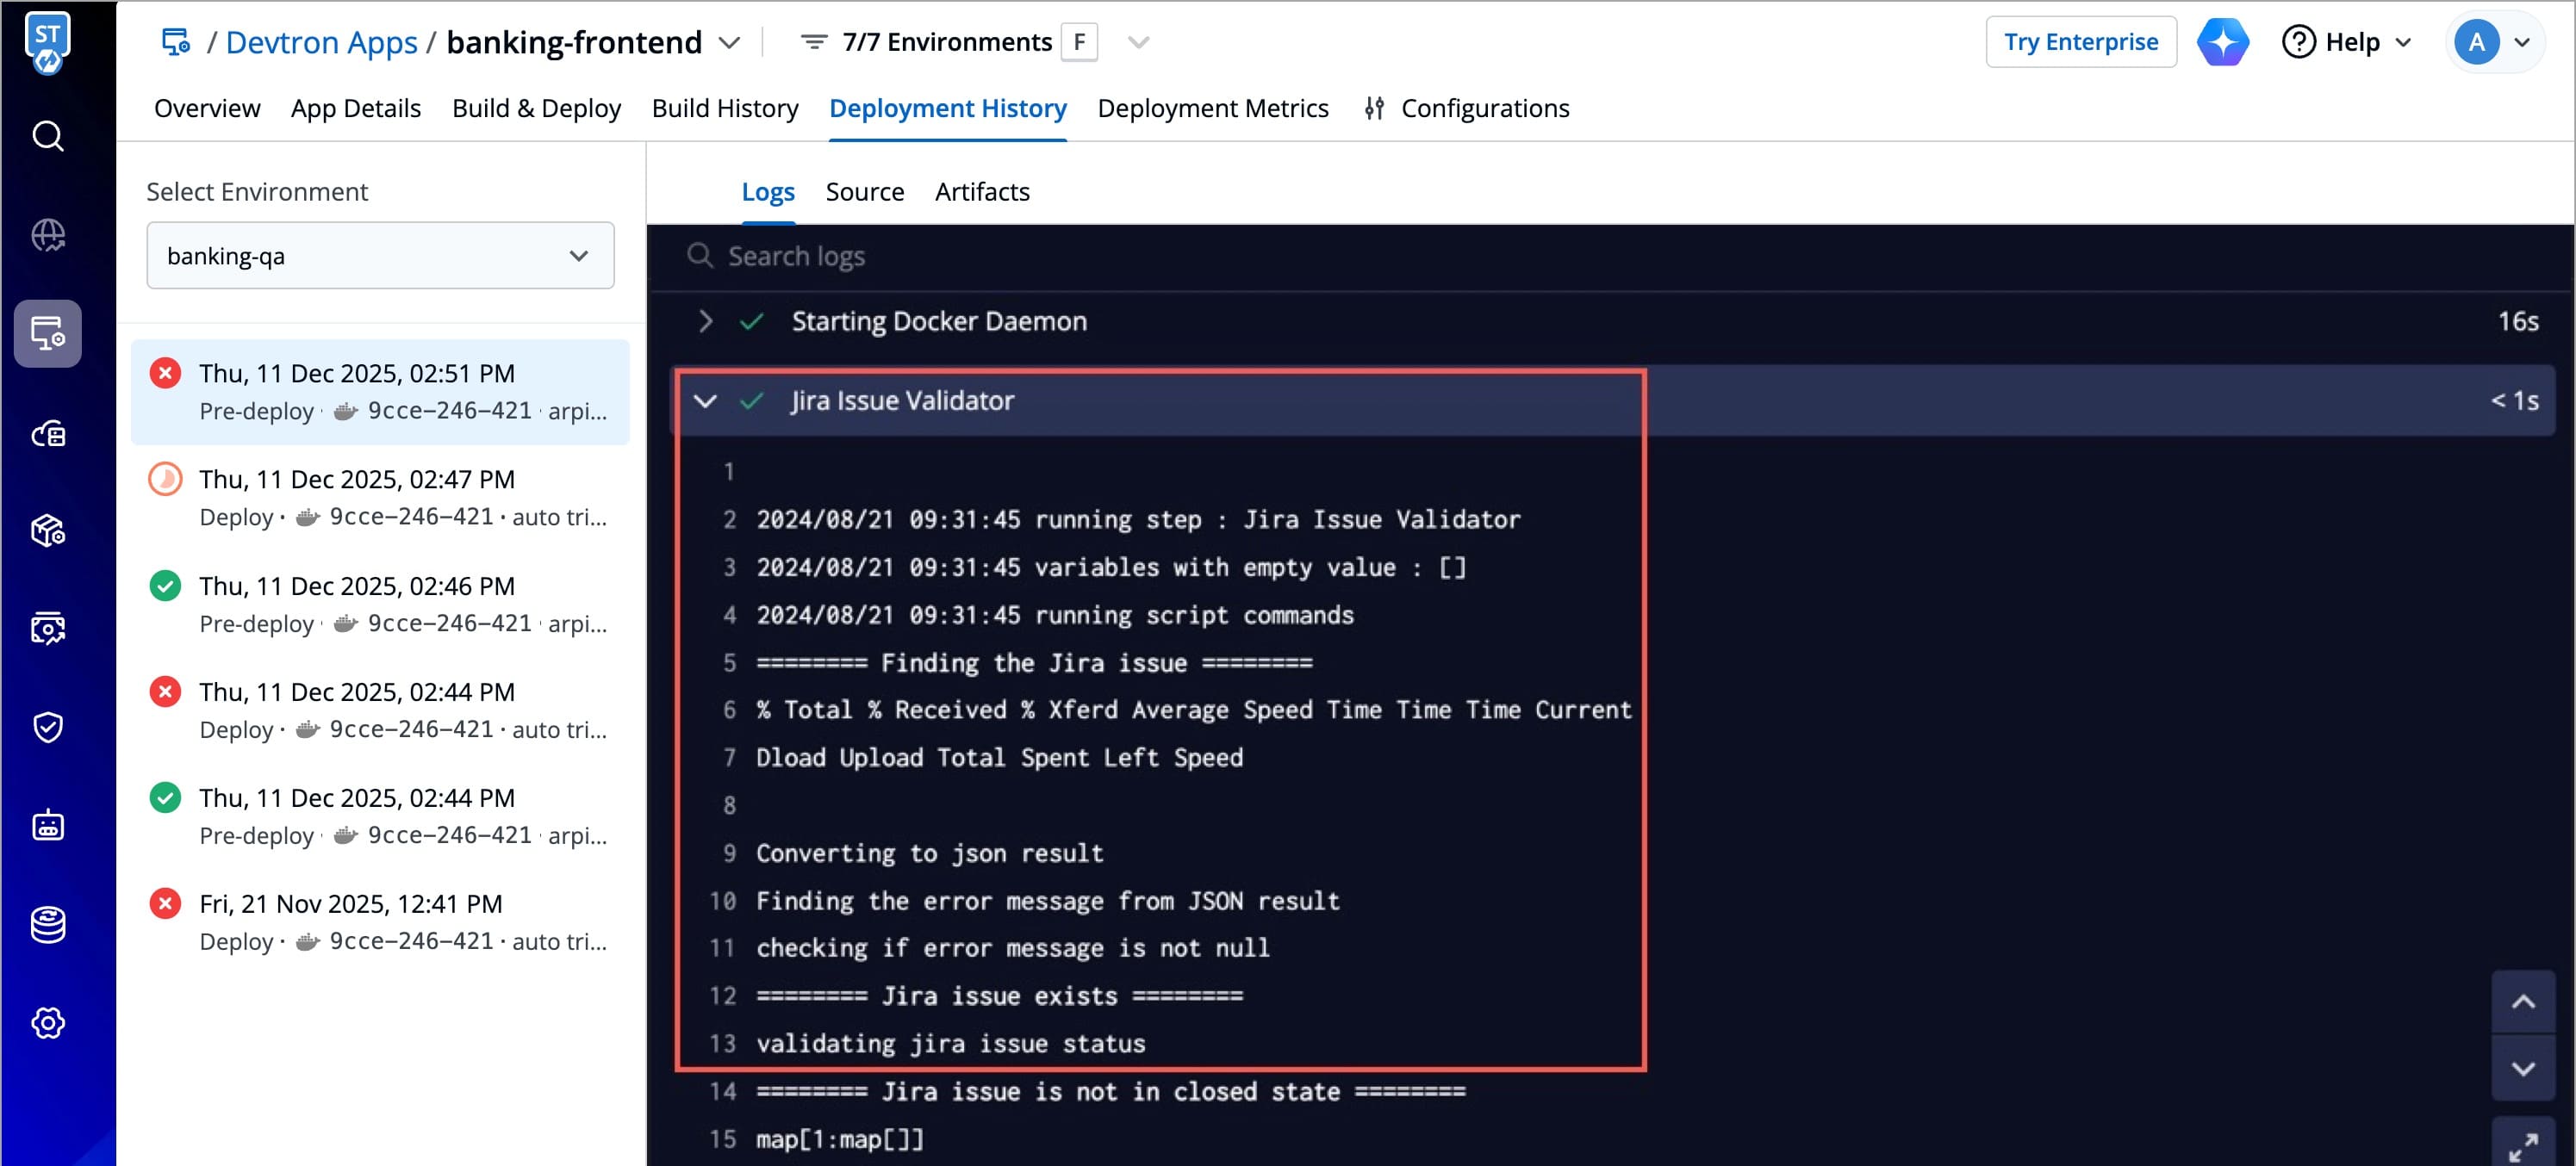Open the database stack icon in sidebar
Viewport: 2576px width, 1166px height.
pos(48,924)
